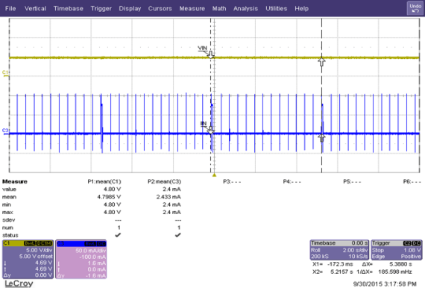Click the P2 mean value 2.433 mA
This screenshot has width=425, height=288.
point(169,197)
